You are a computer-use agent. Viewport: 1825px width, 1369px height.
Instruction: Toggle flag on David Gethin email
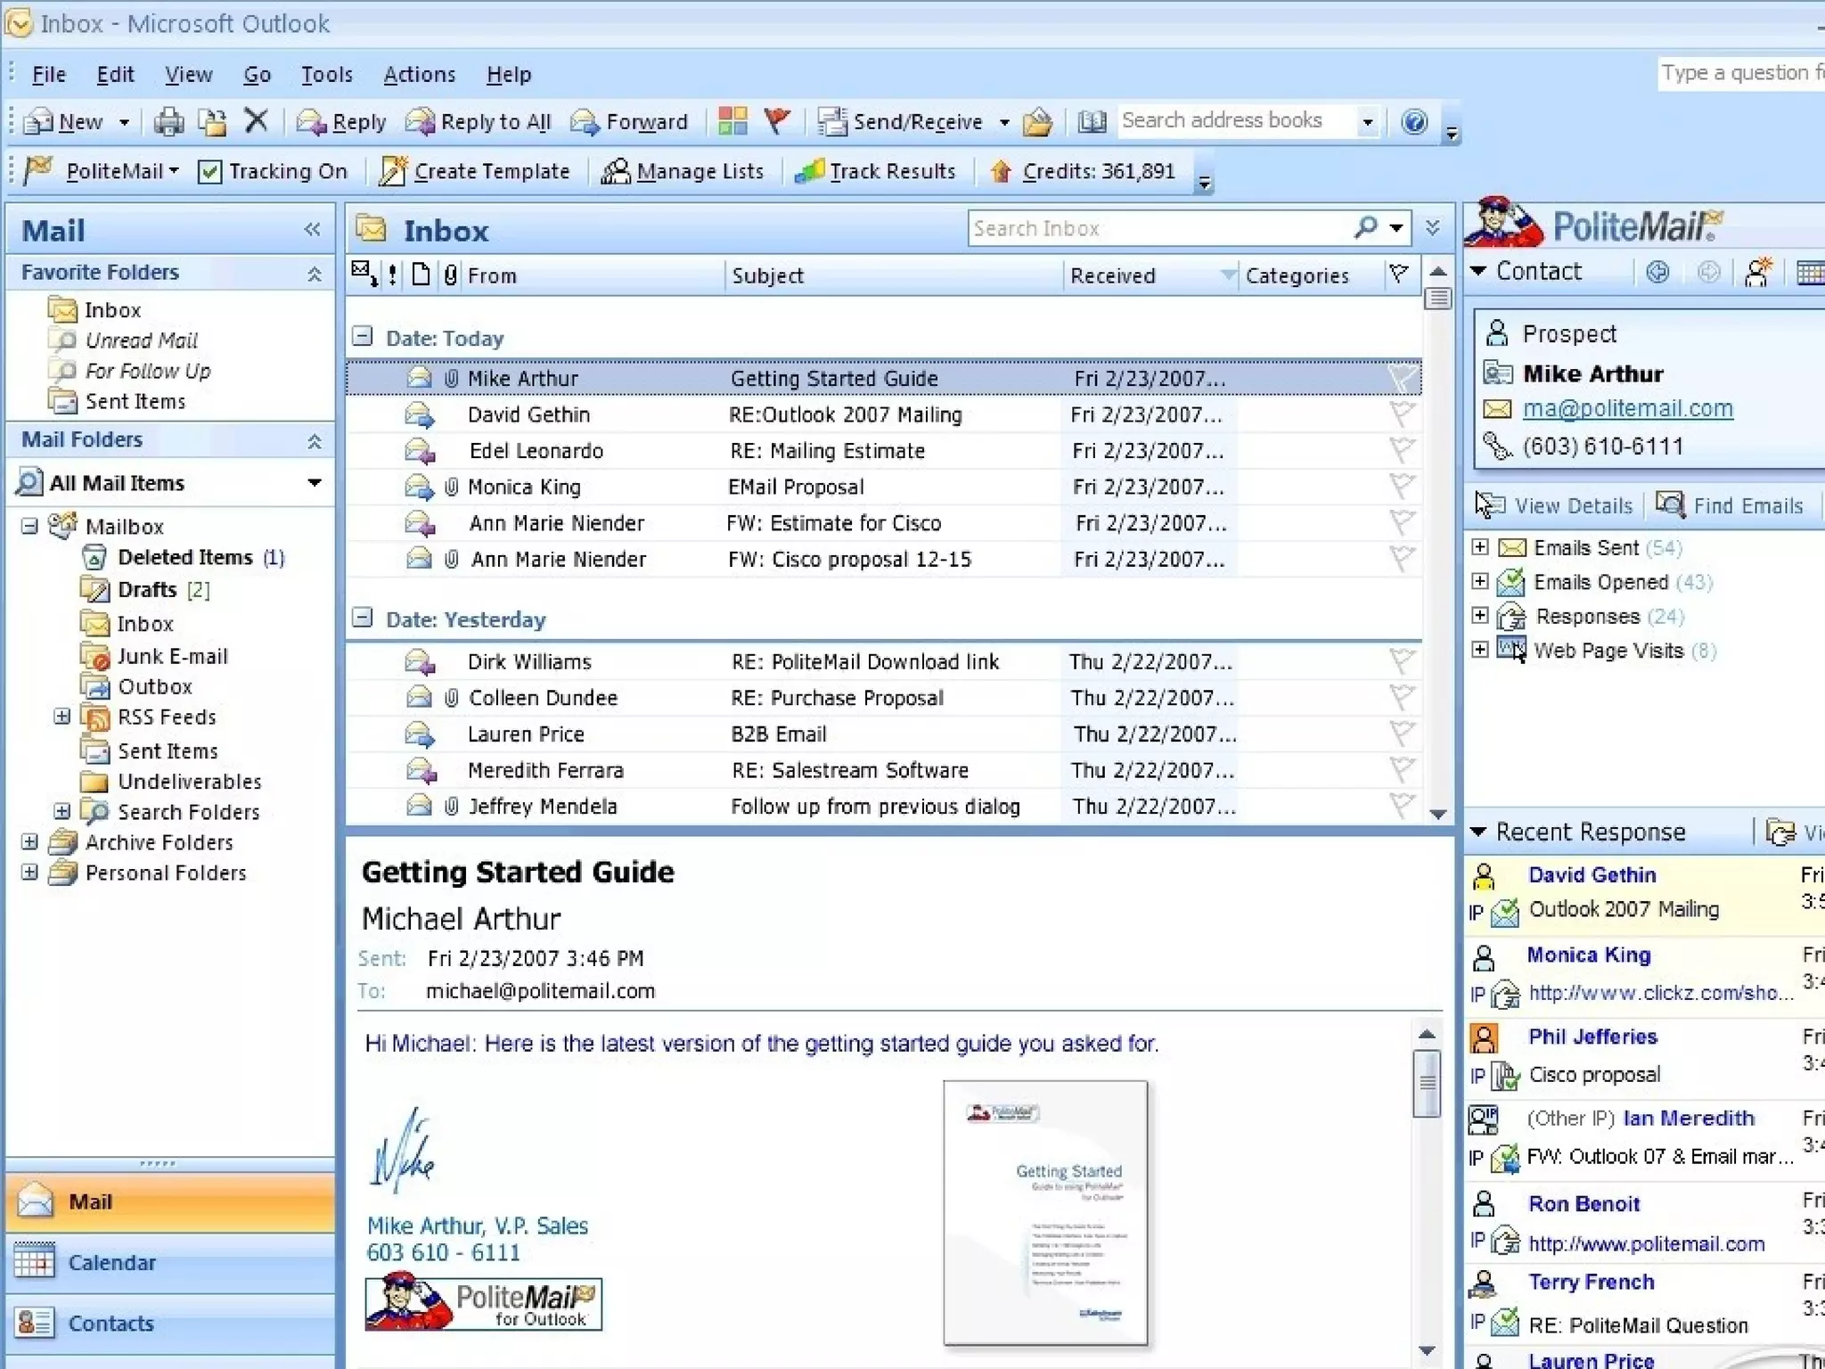tap(1401, 414)
